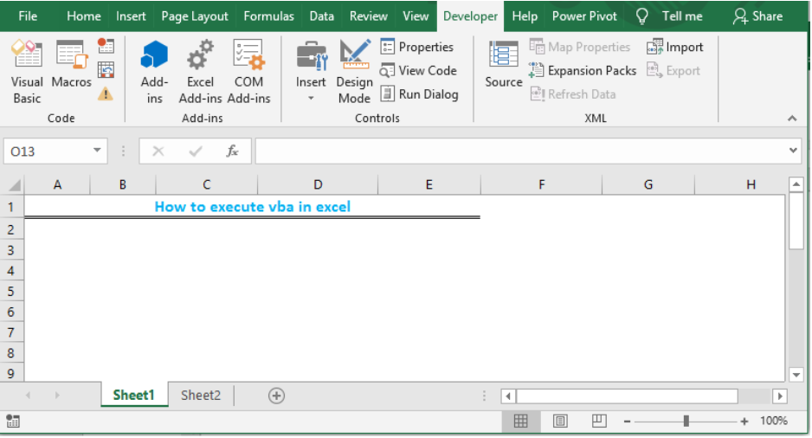Import an XML data file
Image resolution: width=812 pixels, height=438 pixels.
click(x=674, y=47)
